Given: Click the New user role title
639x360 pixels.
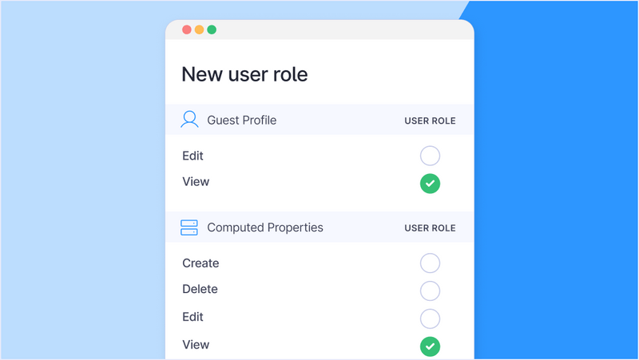Looking at the screenshot, I should point(244,74).
